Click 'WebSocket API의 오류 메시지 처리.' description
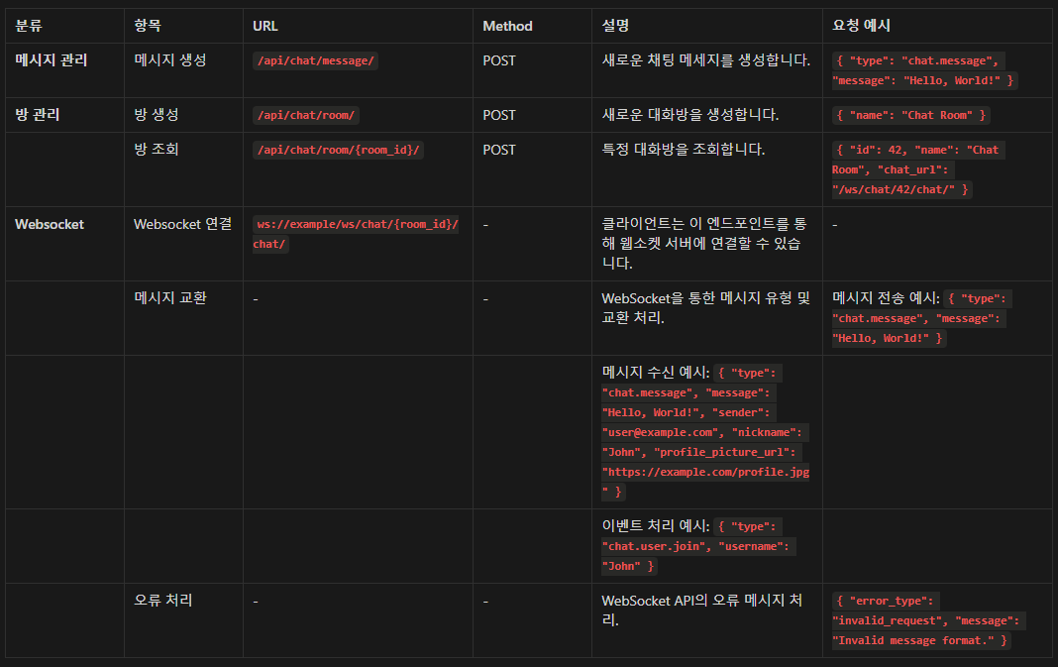The image size is (1058, 667). [x=702, y=610]
